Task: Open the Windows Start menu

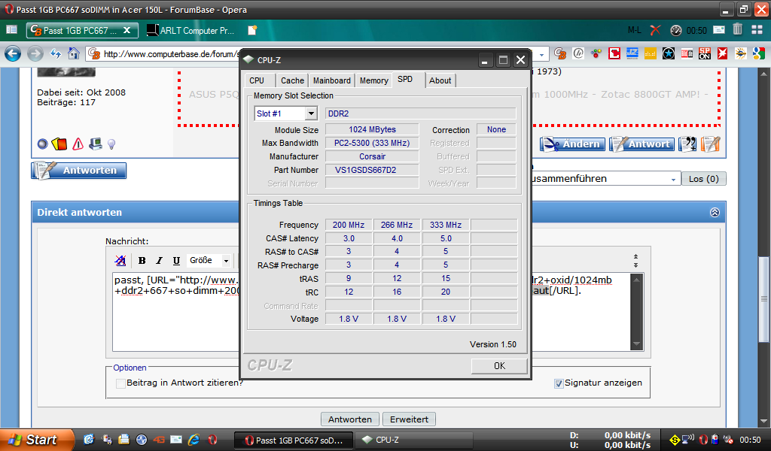Action: pyautogui.click(x=36, y=440)
